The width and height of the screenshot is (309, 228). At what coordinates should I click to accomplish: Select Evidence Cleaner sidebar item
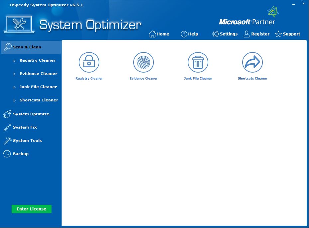39,74
